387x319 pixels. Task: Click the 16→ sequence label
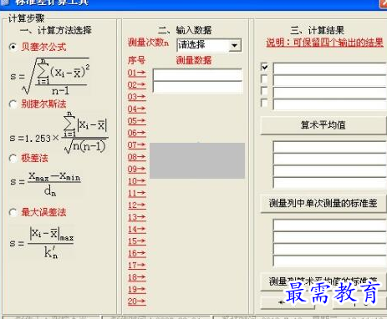coord(137,253)
